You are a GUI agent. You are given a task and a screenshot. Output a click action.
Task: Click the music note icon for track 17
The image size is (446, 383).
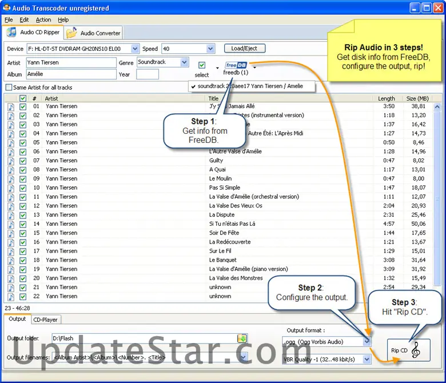point(11,252)
